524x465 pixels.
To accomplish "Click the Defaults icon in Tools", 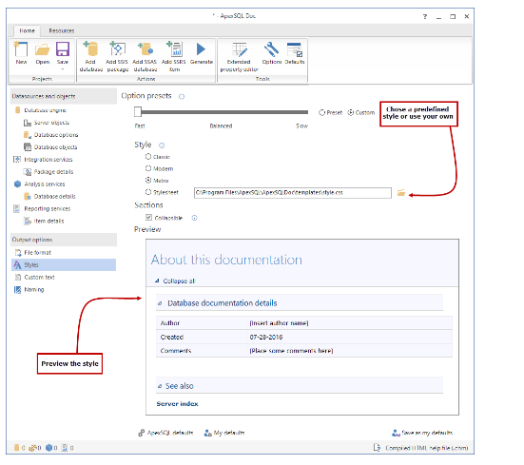I will pyautogui.click(x=295, y=49).
